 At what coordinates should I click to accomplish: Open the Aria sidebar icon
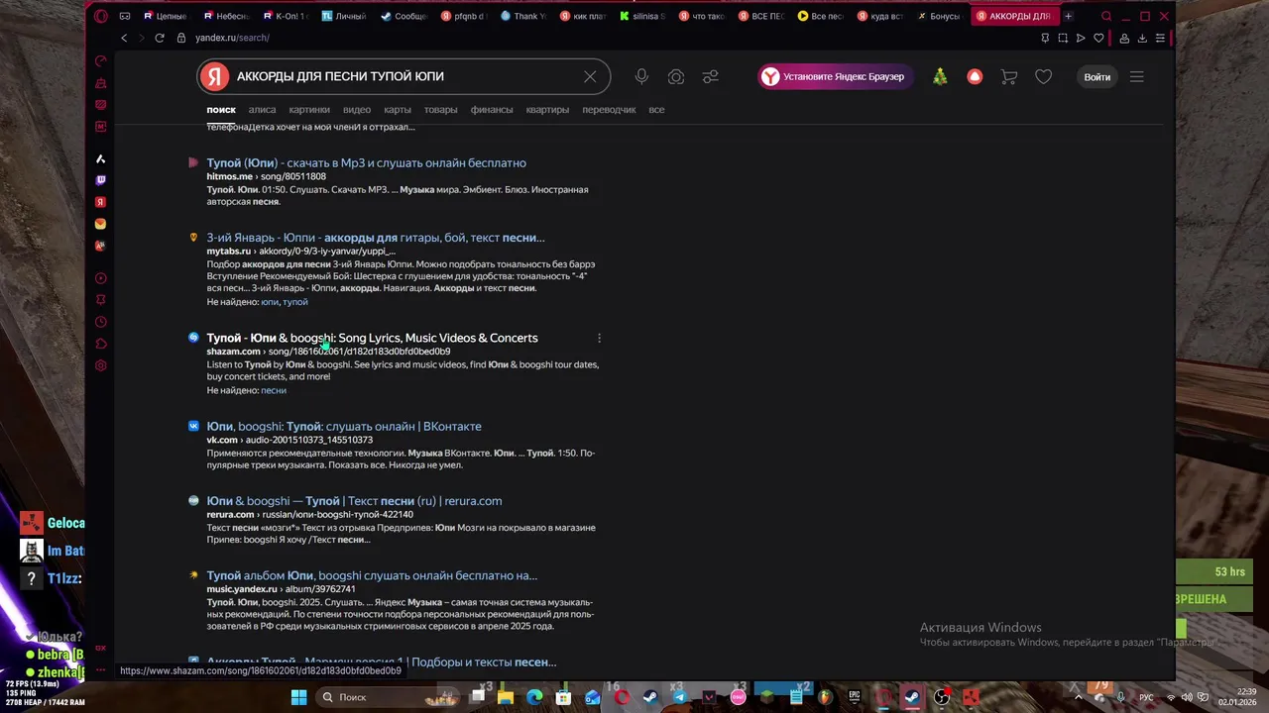(x=100, y=158)
